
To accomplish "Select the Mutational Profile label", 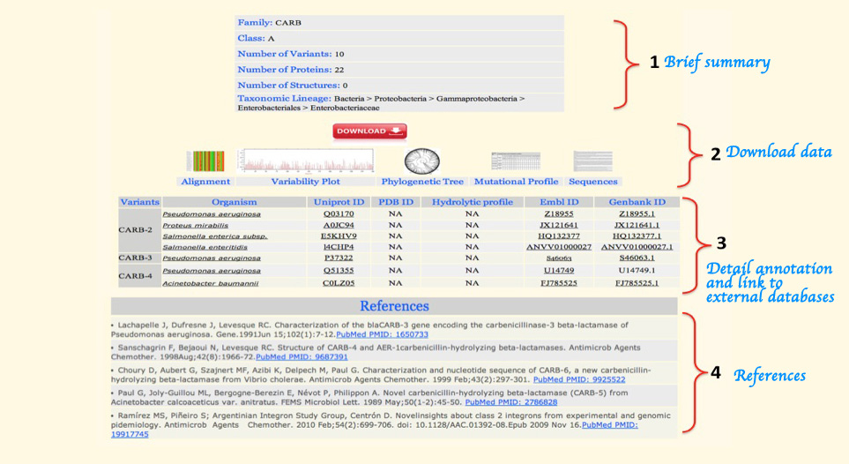I will [x=517, y=182].
